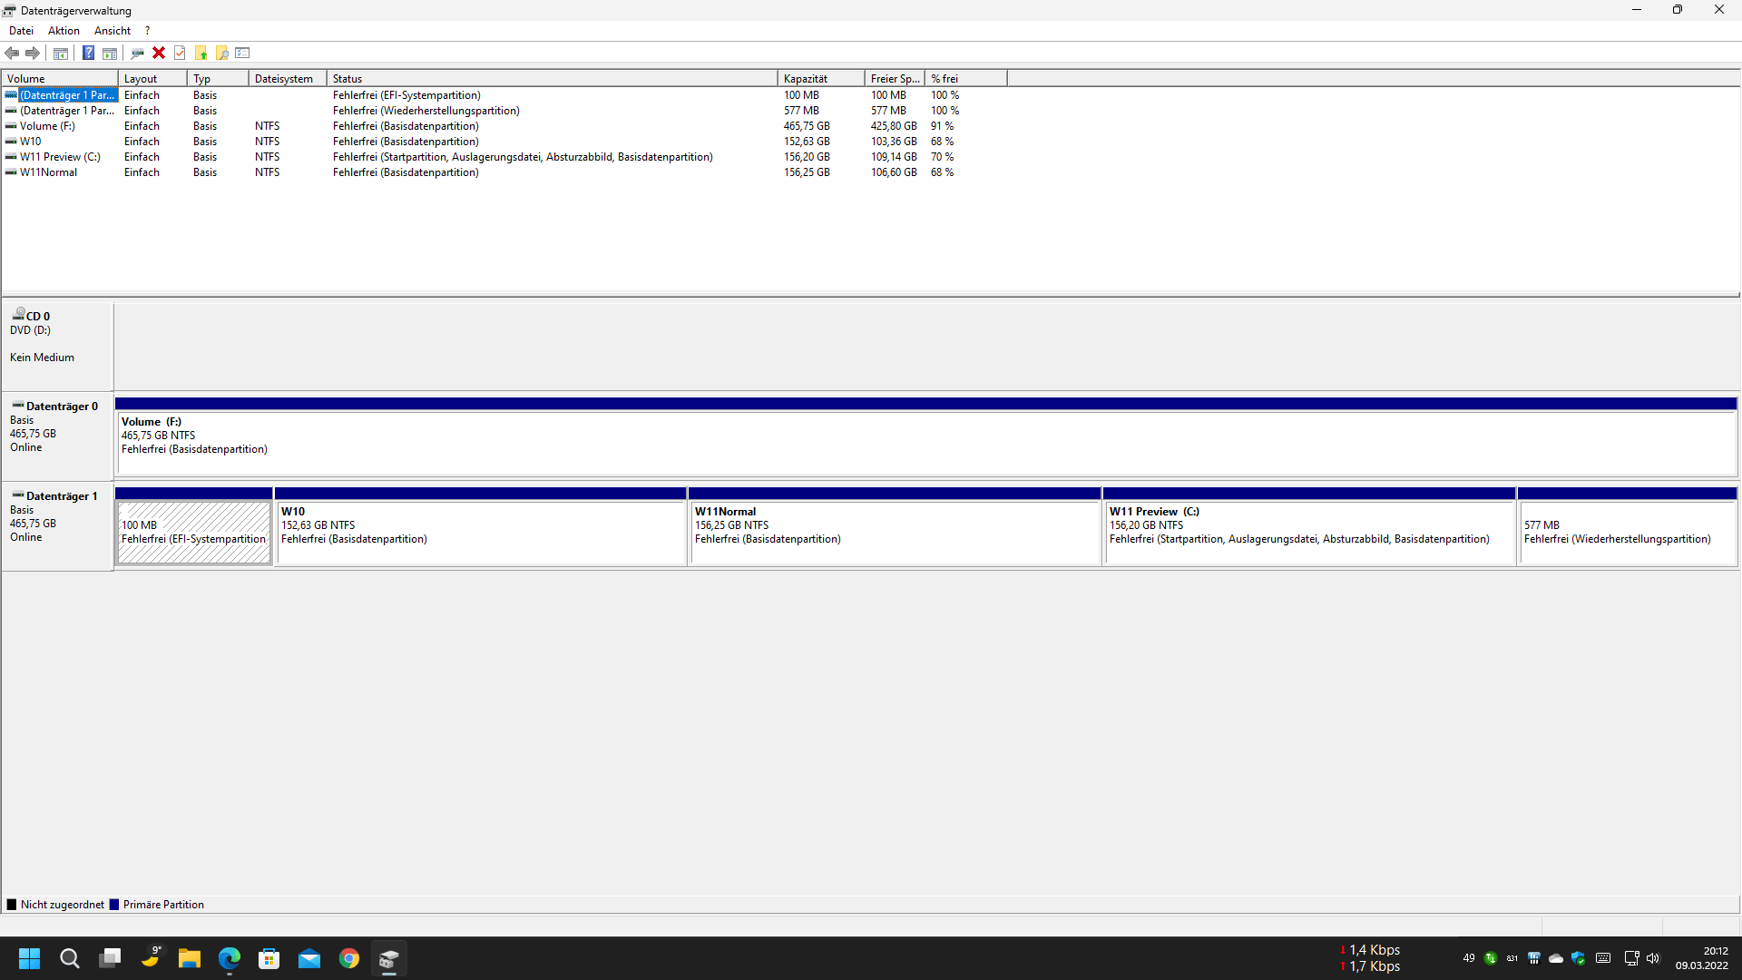
Task: Open the Mail app from taskbar
Action: pyautogui.click(x=309, y=958)
